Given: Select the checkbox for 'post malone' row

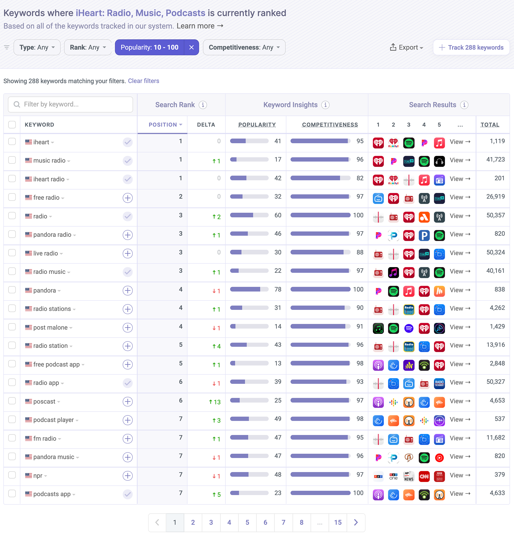Looking at the screenshot, I should [x=12, y=327].
